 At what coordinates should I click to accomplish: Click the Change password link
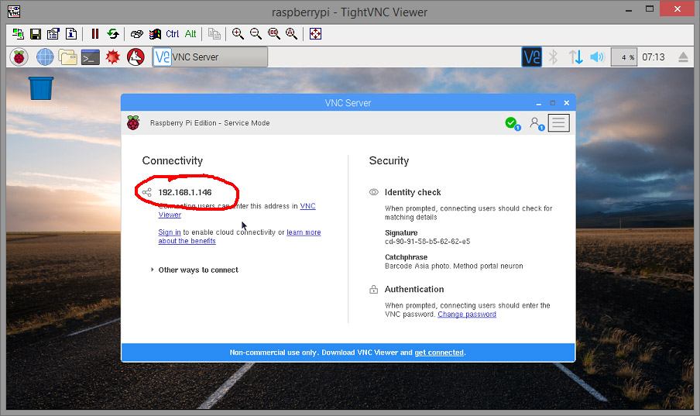467,314
